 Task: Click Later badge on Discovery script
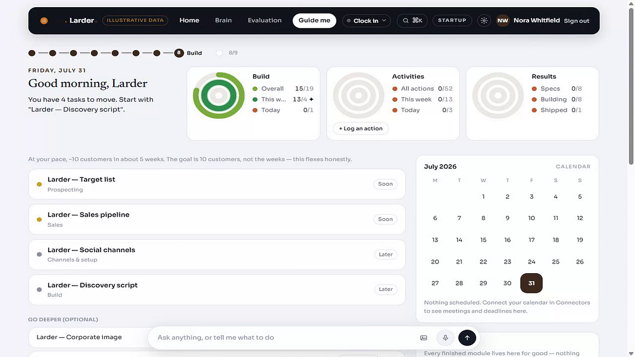[386, 289]
